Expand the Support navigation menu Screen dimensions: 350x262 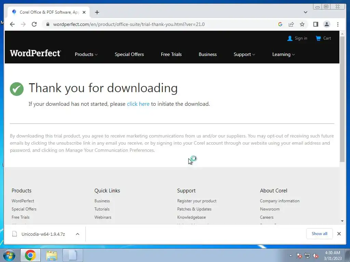click(244, 54)
